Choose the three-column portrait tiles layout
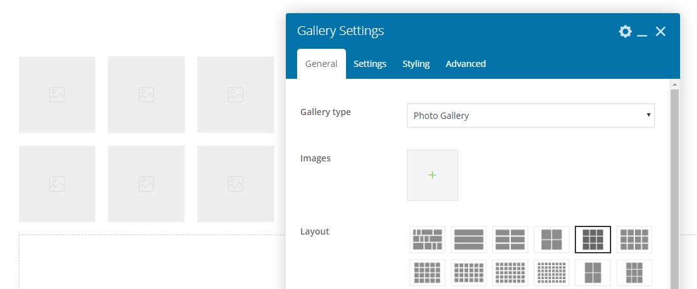The width and height of the screenshot is (697, 289). (x=634, y=273)
